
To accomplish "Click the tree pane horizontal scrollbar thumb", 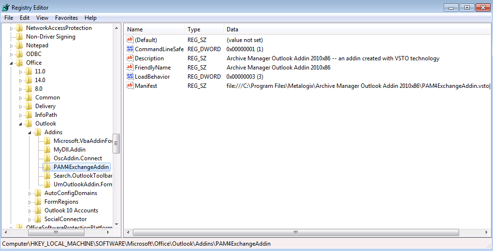I will click(x=56, y=233).
